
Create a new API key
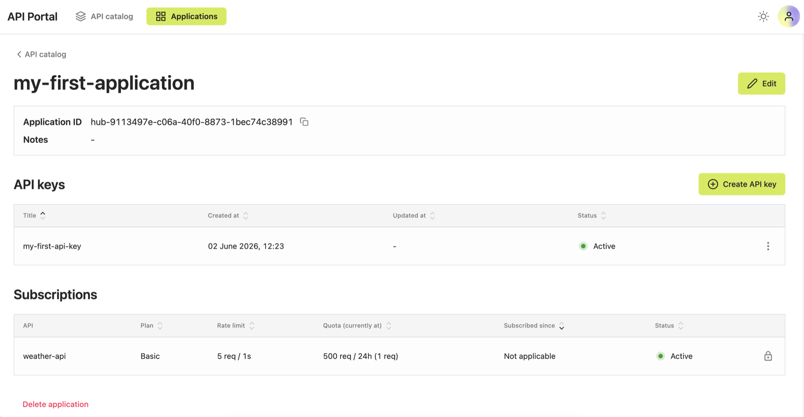(x=742, y=184)
